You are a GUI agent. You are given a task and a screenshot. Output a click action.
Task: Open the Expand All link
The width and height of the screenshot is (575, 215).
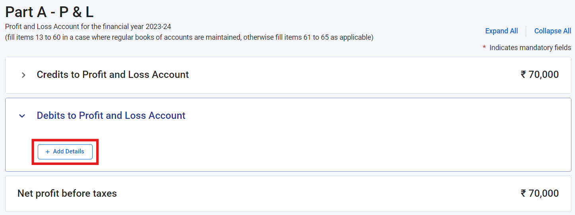pyautogui.click(x=501, y=31)
